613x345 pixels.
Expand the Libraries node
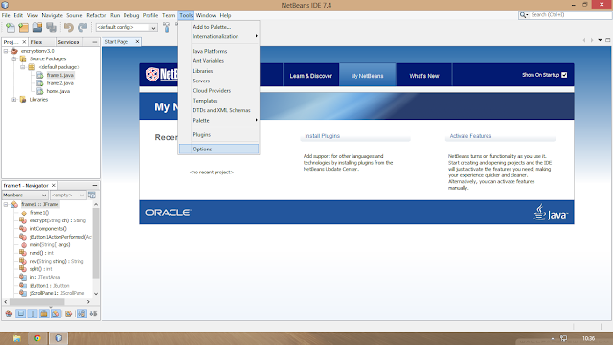point(14,100)
